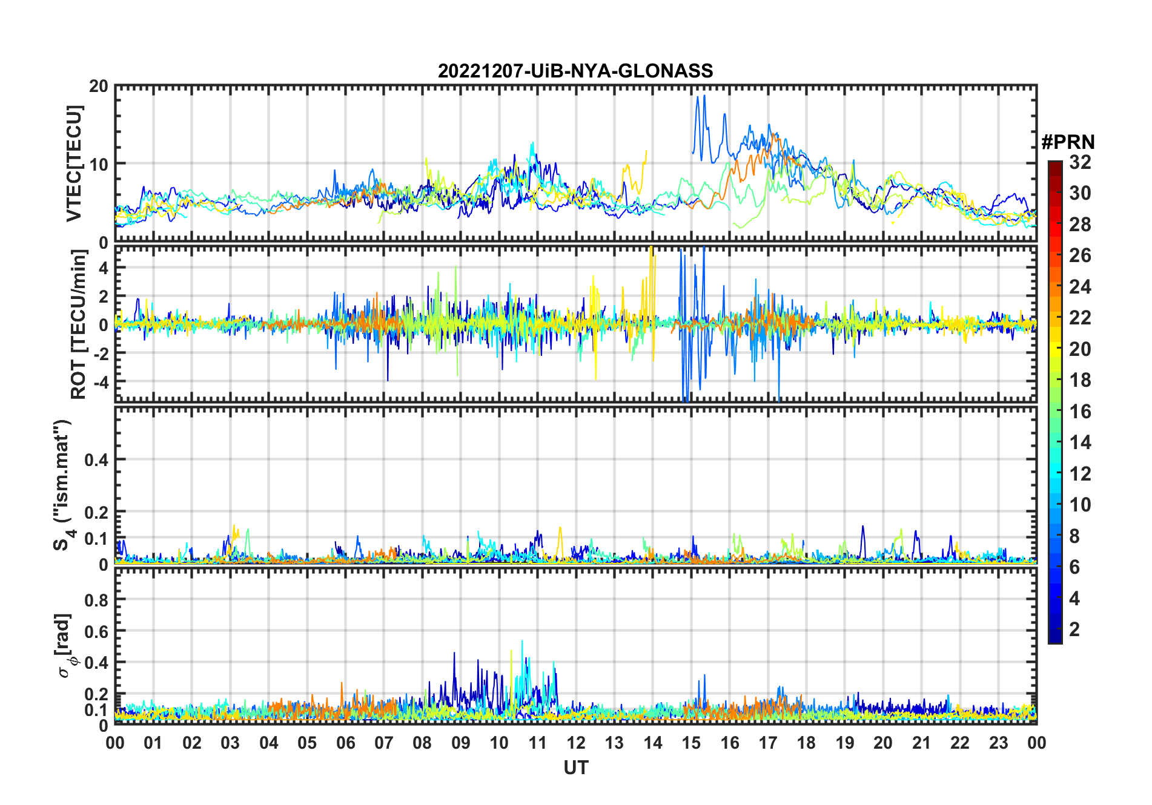
Task: Click the UT x-axis label
Action: [576, 767]
